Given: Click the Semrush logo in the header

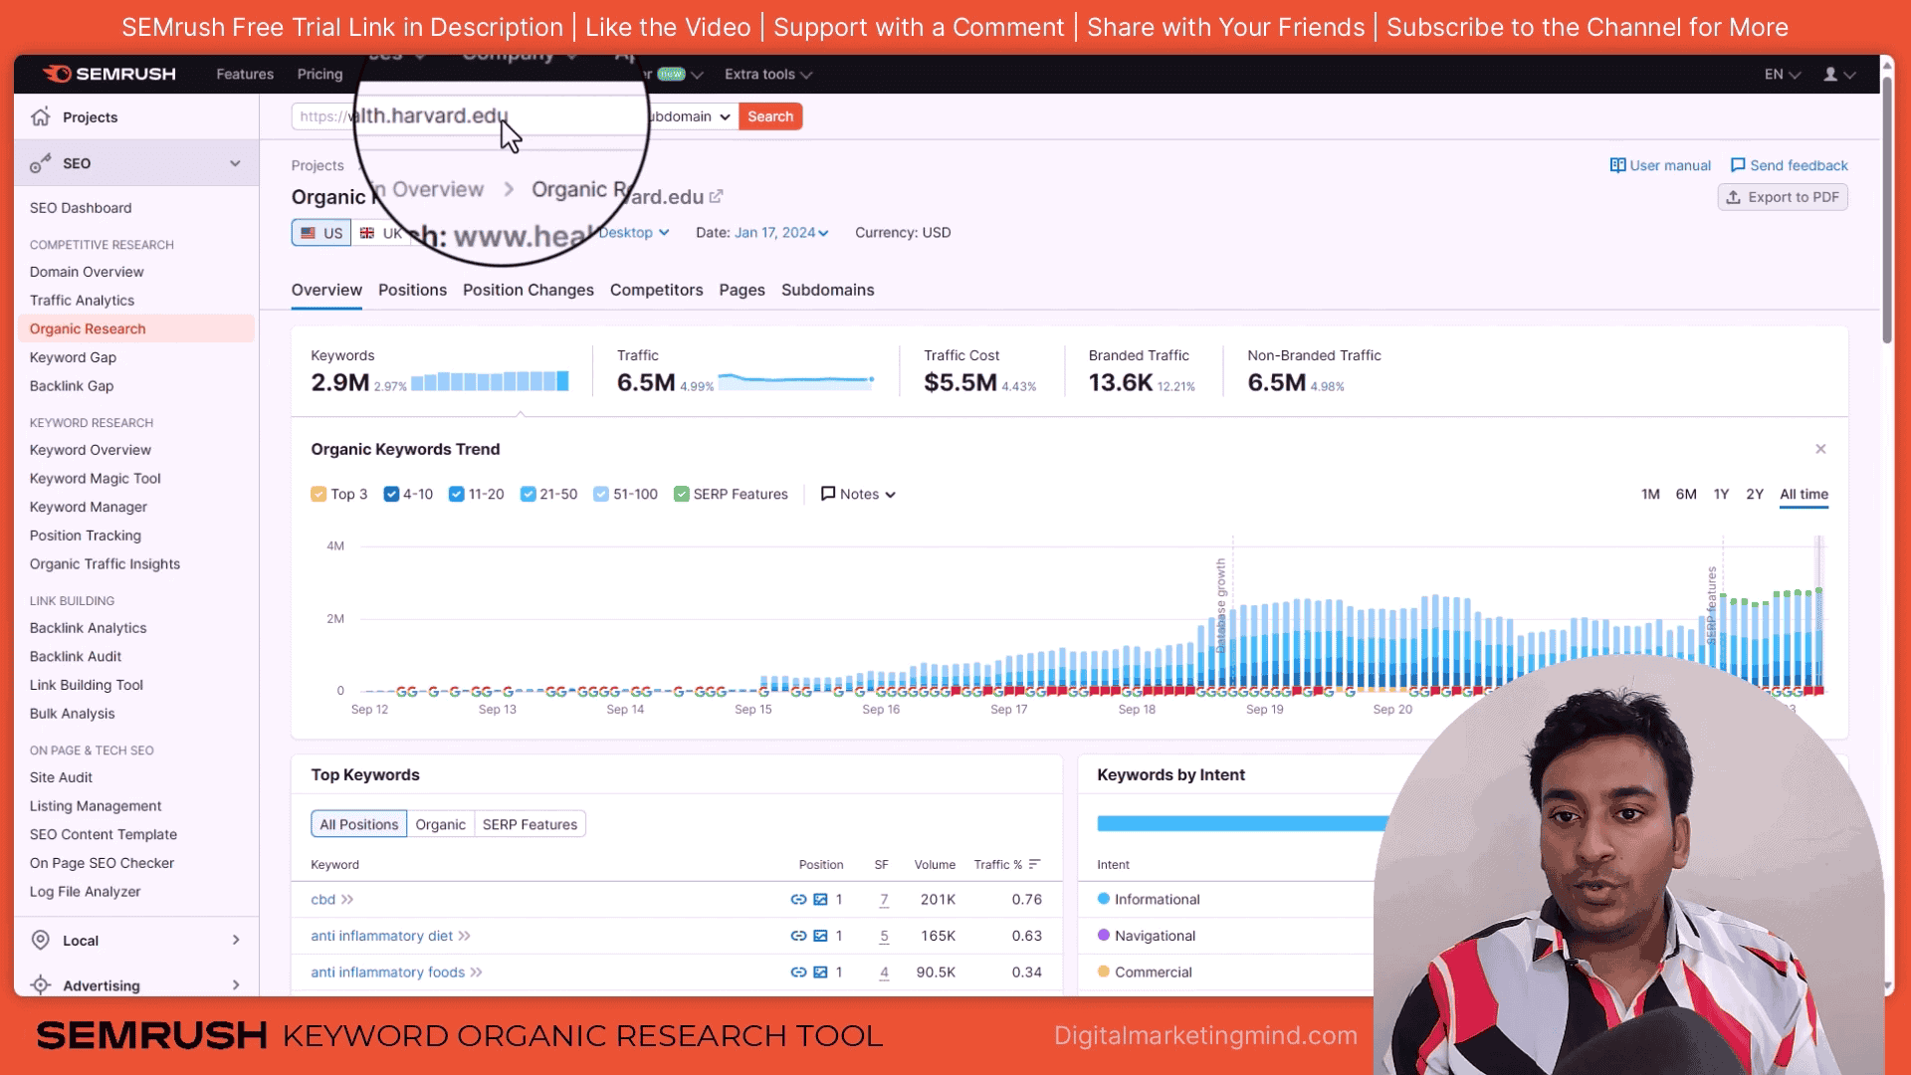Looking at the screenshot, I should [109, 74].
